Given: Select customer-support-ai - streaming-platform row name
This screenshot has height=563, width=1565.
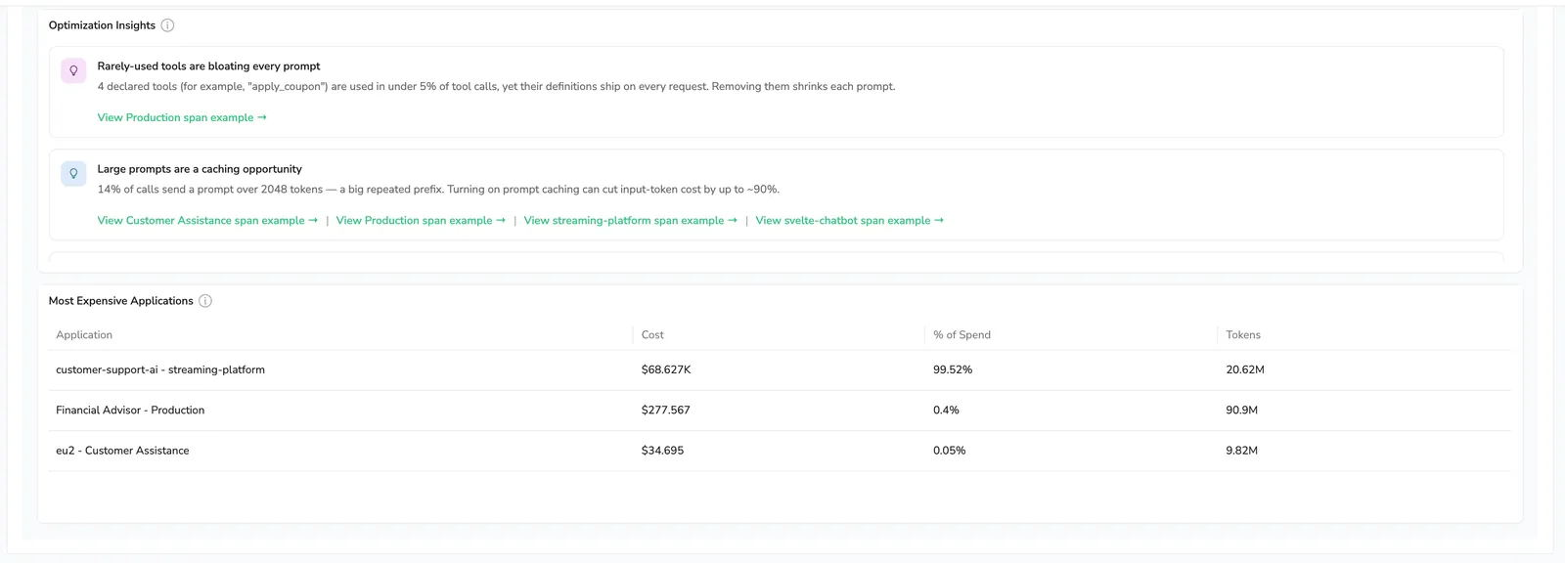Looking at the screenshot, I should pyautogui.click(x=160, y=369).
